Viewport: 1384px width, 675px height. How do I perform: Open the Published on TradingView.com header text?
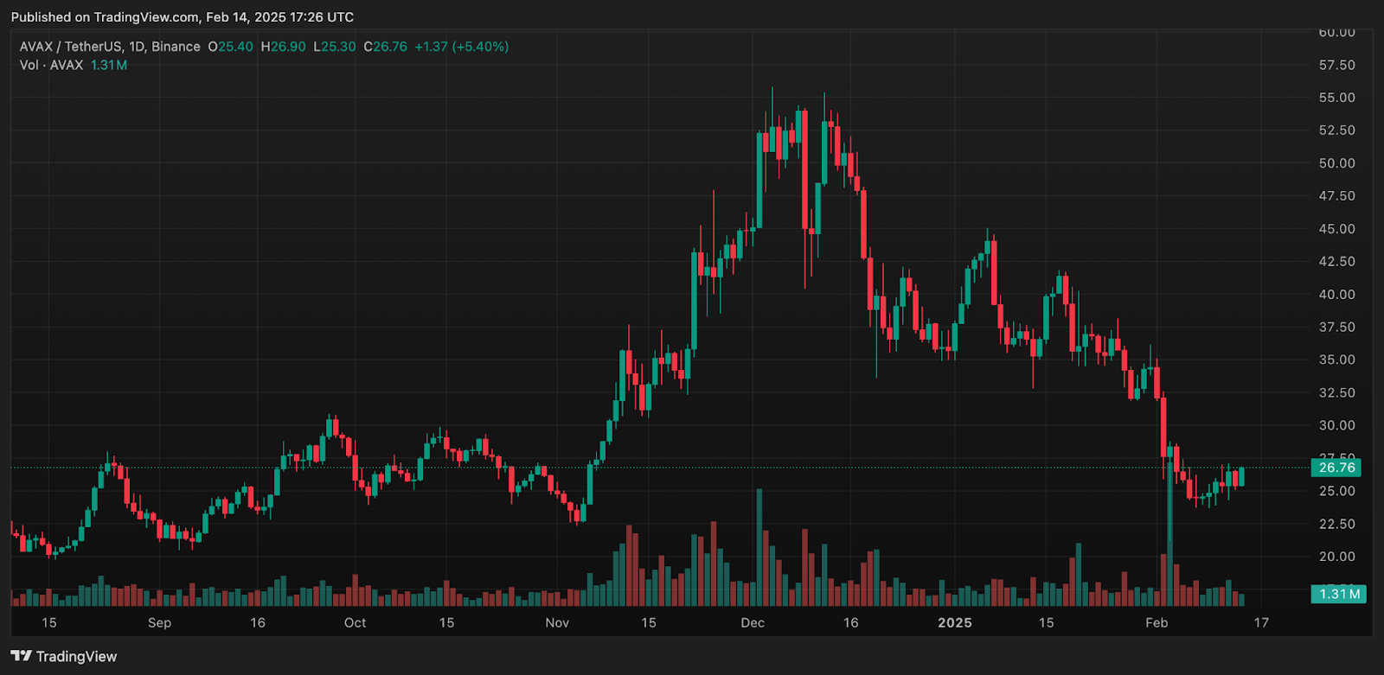pyautogui.click(x=182, y=17)
